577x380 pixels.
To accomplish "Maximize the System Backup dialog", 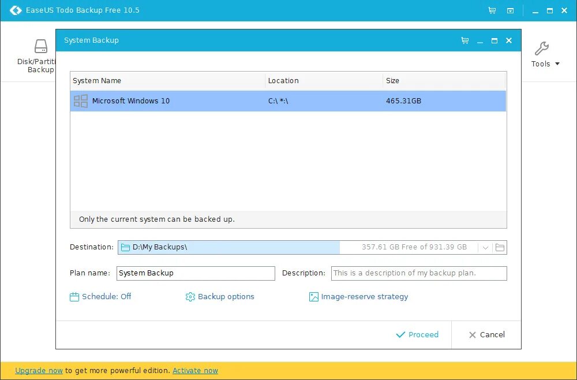I will coord(494,40).
